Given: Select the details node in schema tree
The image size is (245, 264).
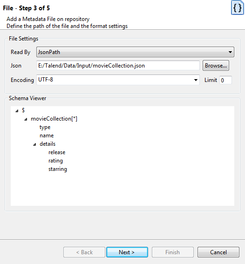Looking at the screenshot, I should (x=48, y=144).
